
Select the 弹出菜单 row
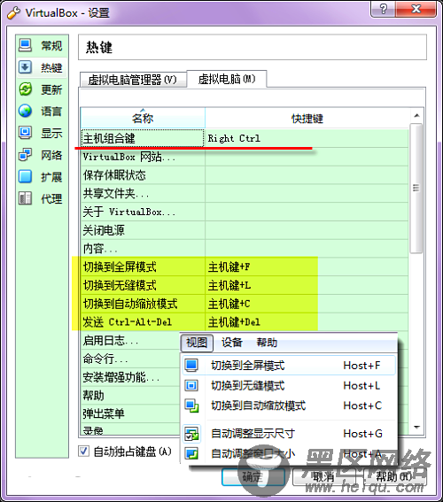coord(130,413)
